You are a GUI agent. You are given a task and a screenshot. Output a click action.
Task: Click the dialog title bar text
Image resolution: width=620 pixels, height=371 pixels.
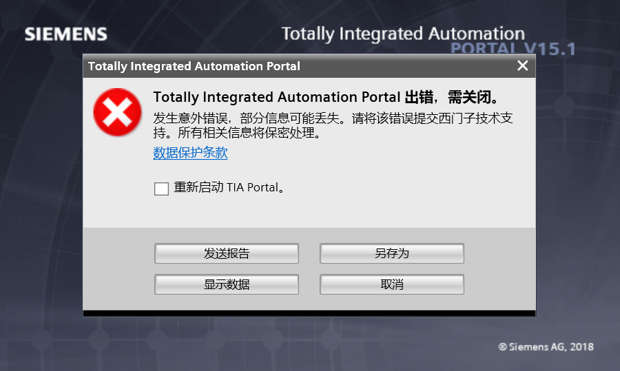[x=194, y=67]
